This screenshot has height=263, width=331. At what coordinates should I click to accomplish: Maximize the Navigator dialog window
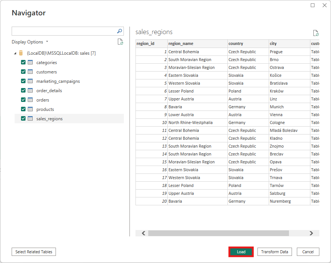[x=313, y=5]
